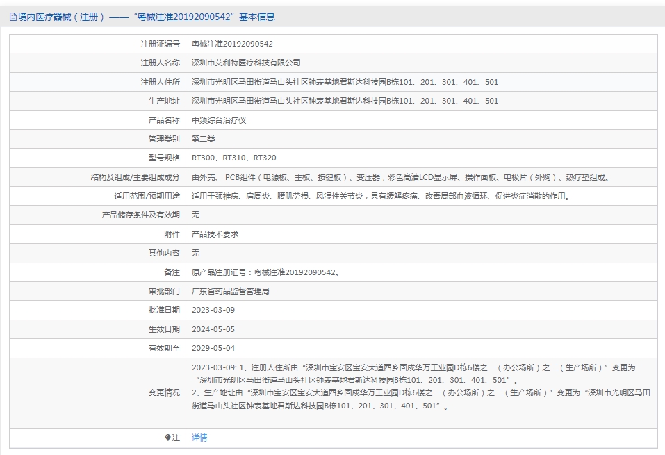
Task: Click the address value in the 生产地址 row
Action: 345,101
